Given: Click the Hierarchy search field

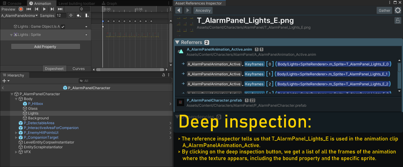Looking at the screenshot, I should (x=125, y=81).
